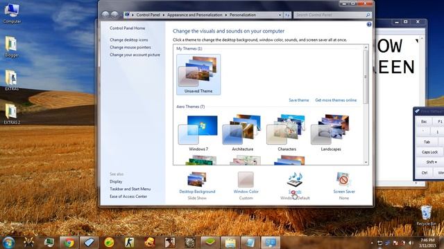Viewport: 444px width, 249px height.
Task: Open Change your account picture link
Action: [x=135, y=55]
